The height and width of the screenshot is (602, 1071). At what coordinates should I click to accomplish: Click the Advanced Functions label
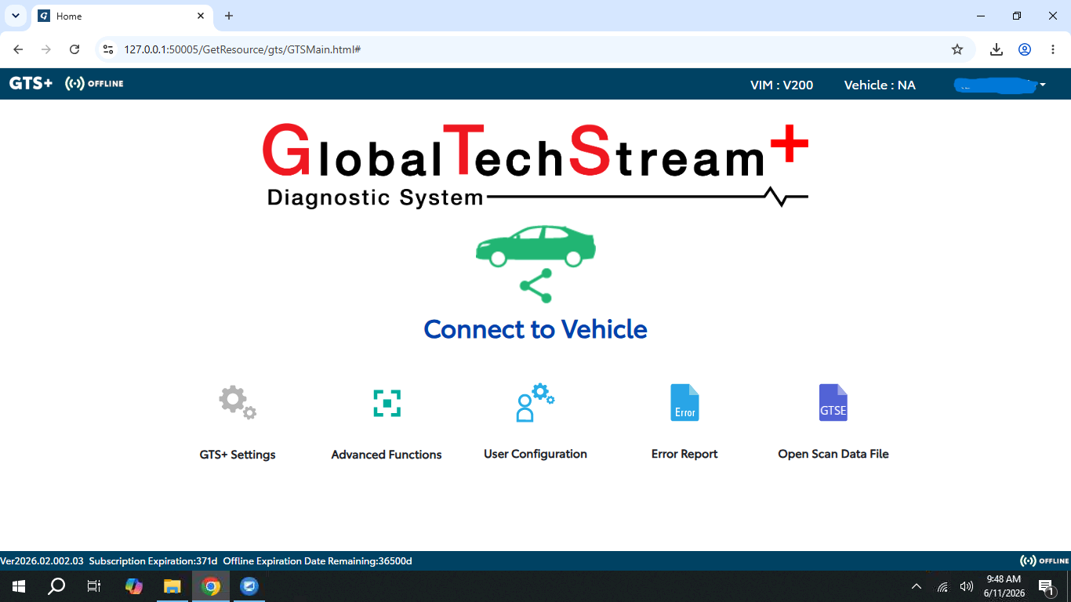coord(387,455)
